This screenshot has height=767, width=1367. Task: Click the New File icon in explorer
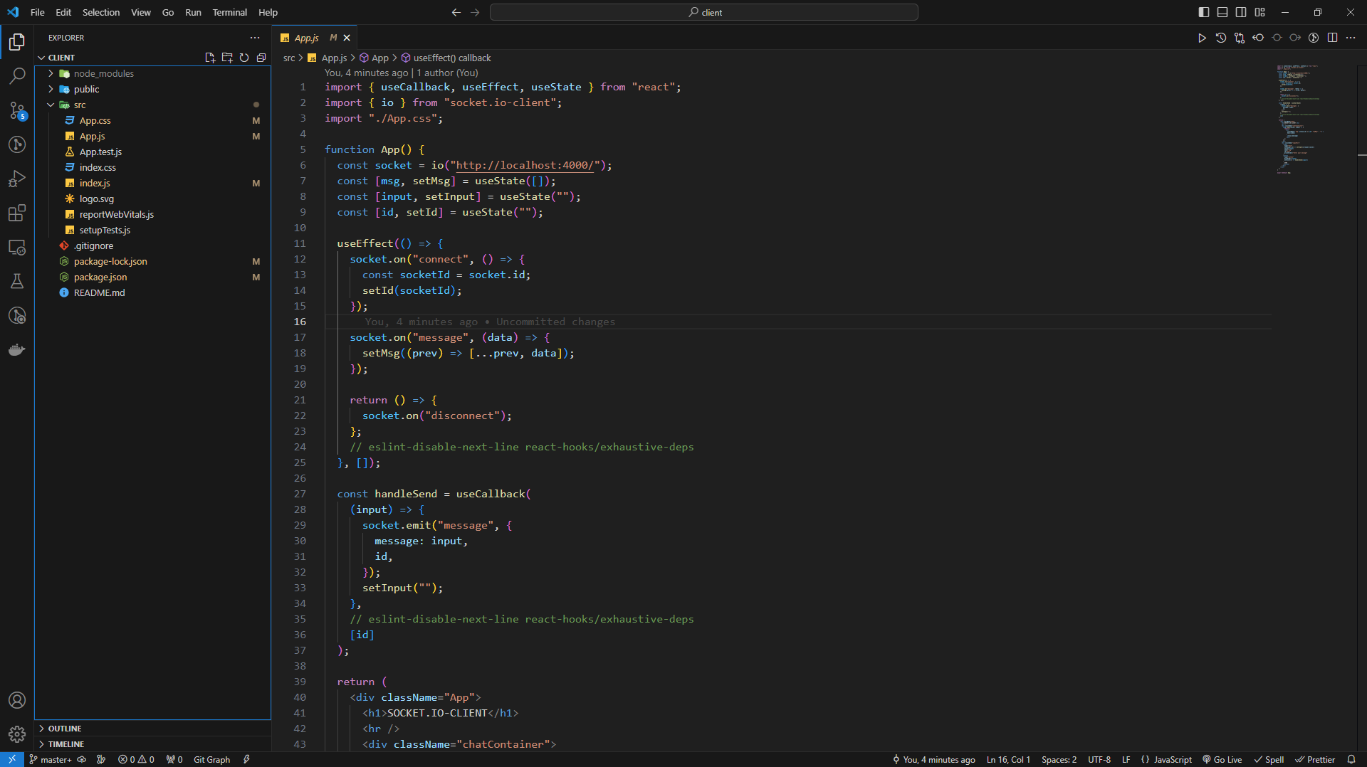coord(210,58)
